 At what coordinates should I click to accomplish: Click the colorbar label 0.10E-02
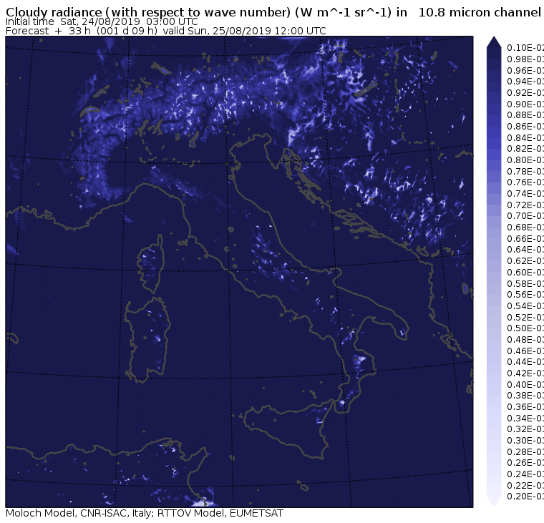tap(525, 48)
